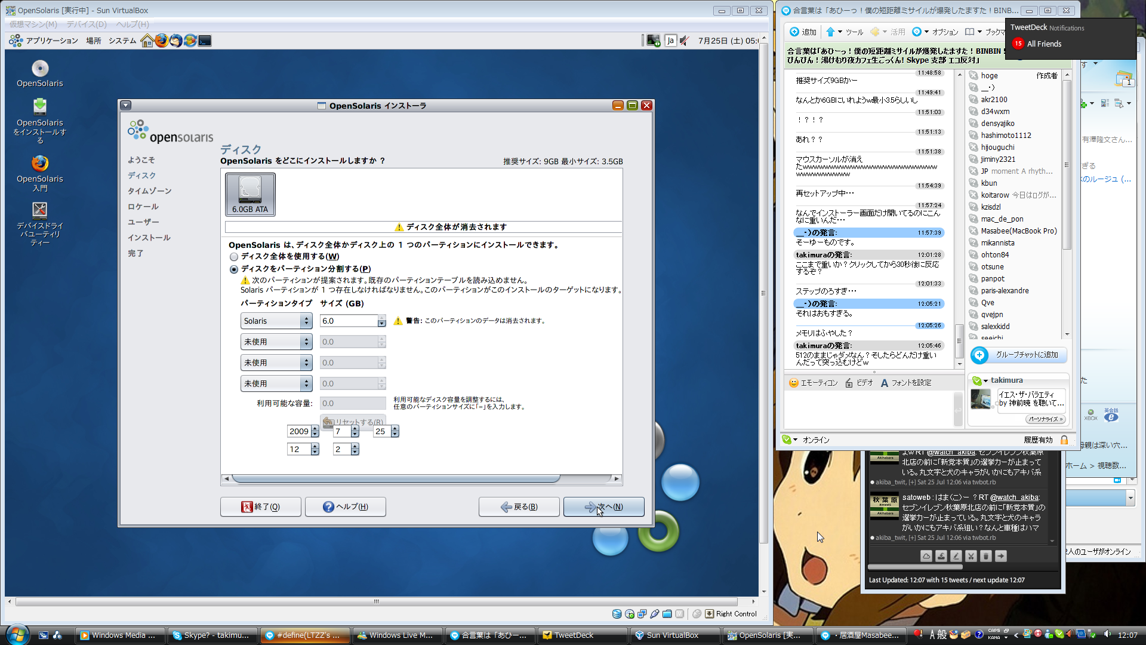Open the Solaris partition type dropdown

[x=276, y=321]
